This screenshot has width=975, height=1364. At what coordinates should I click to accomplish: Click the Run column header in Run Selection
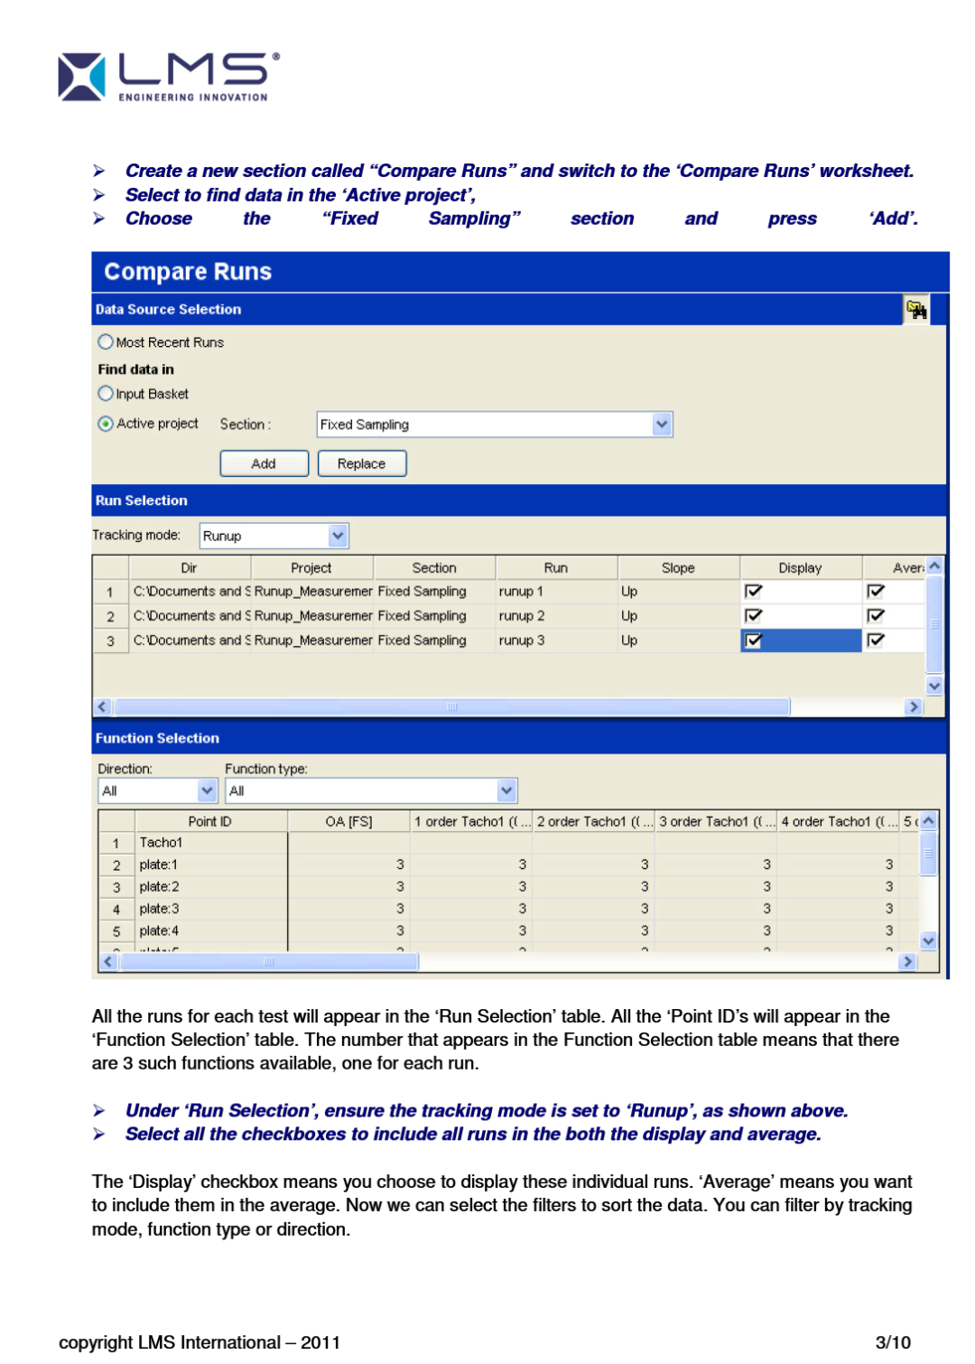tap(556, 568)
